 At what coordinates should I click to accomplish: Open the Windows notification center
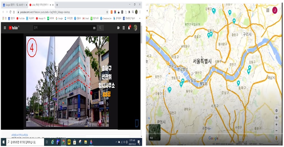pyautogui.click(x=139, y=142)
